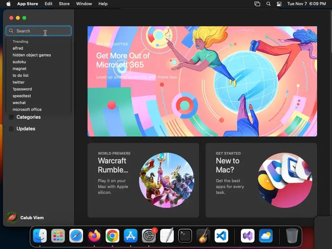The height and width of the screenshot is (249, 332).
Task: Go to Updates in the sidebar
Action: (x=26, y=128)
